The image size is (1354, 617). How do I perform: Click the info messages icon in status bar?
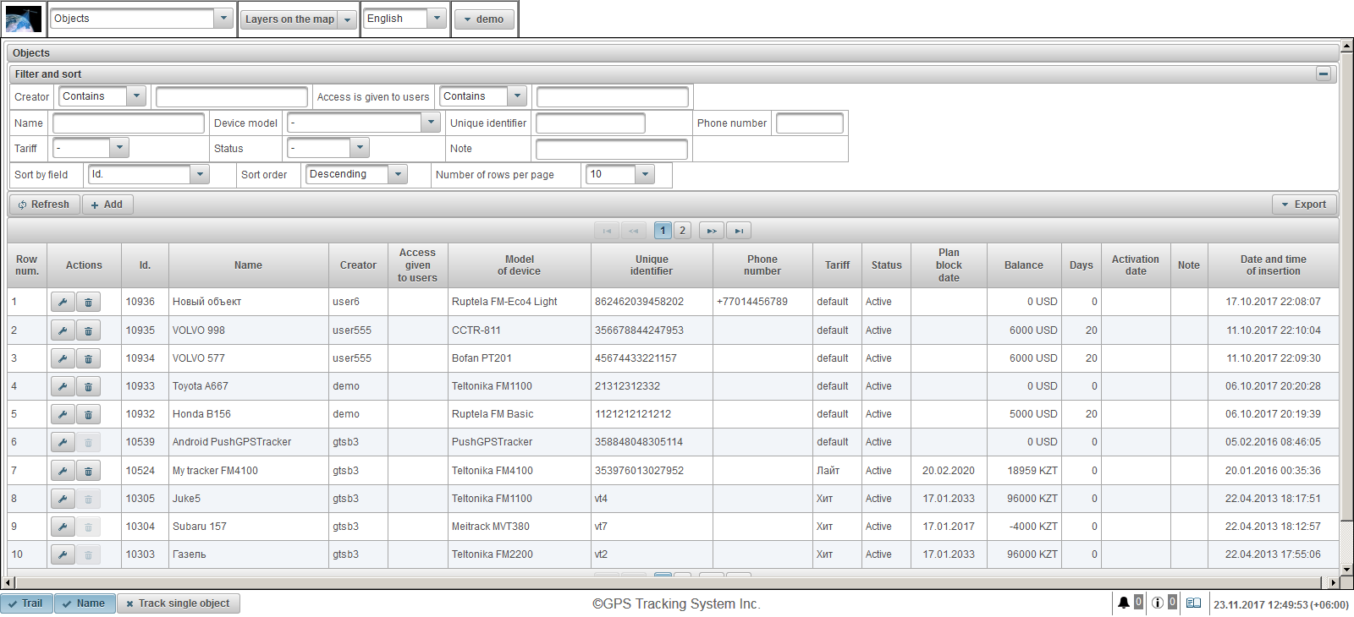pos(1157,603)
